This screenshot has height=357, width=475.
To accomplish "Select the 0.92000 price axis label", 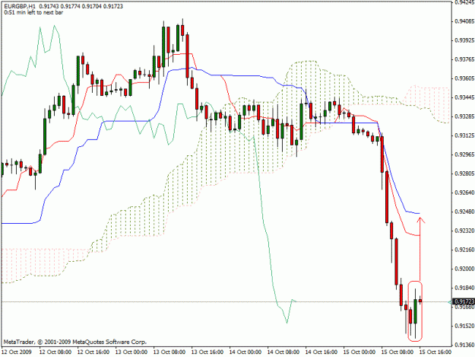I will (464, 269).
